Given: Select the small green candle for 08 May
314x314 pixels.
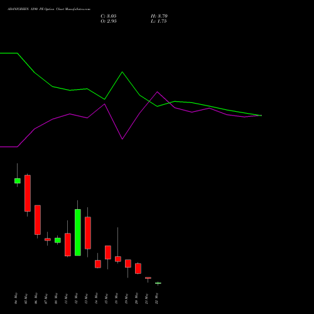Looking at the screenshot, I should tap(58, 241).
